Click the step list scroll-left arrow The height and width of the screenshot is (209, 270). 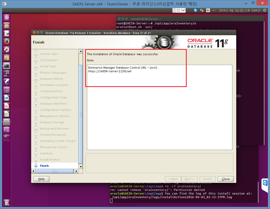pyautogui.click(x=33, y=171)
